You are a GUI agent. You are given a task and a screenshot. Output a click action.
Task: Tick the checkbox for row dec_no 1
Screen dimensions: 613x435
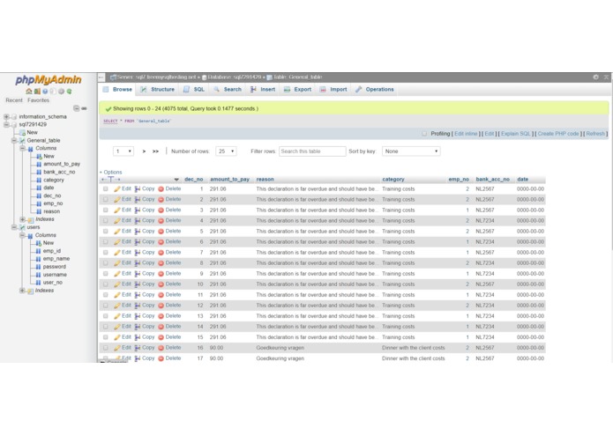[x=106, y=188]
